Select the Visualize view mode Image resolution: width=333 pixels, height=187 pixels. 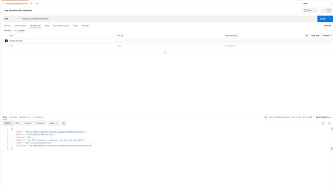[40, 123]
